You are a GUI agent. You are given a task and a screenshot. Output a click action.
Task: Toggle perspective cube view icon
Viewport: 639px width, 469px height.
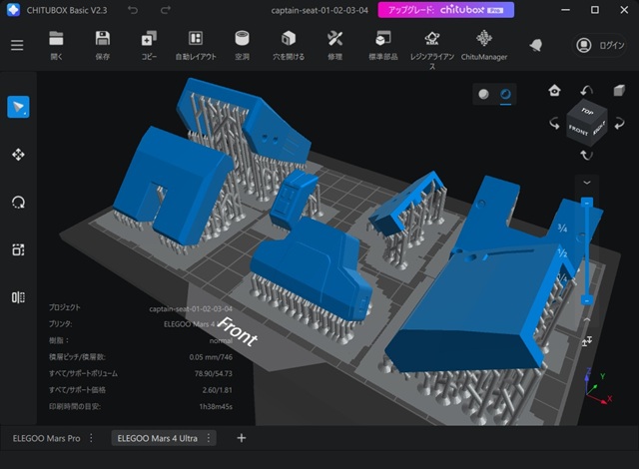pos(619,90)
